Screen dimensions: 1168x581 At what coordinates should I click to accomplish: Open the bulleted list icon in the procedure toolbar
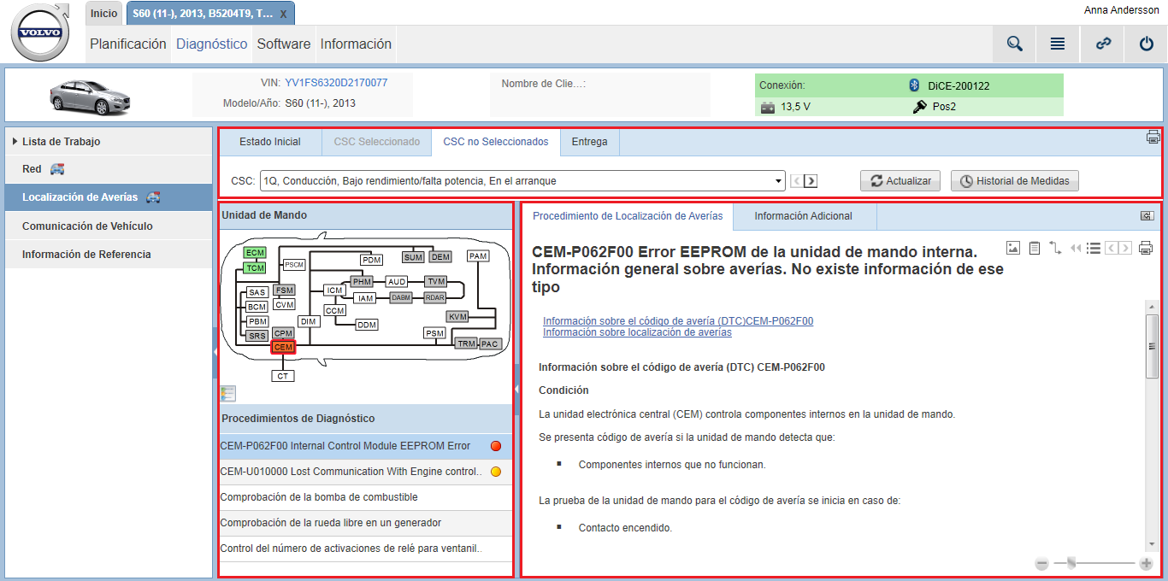1093,248
